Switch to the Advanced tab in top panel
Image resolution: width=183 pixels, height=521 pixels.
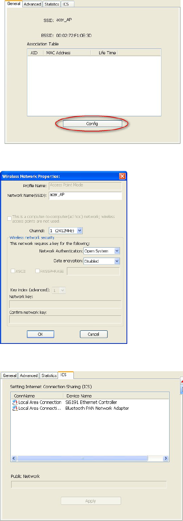click(32, 4)
